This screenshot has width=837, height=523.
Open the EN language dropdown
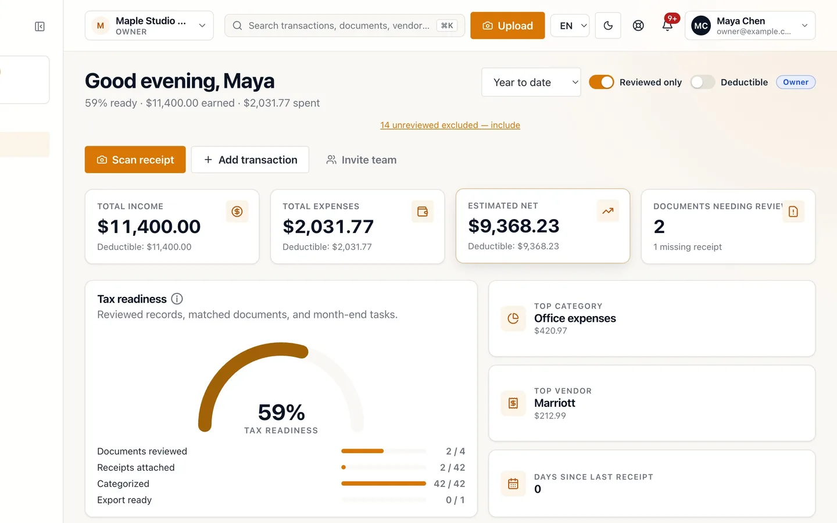[x=570, y=26]
